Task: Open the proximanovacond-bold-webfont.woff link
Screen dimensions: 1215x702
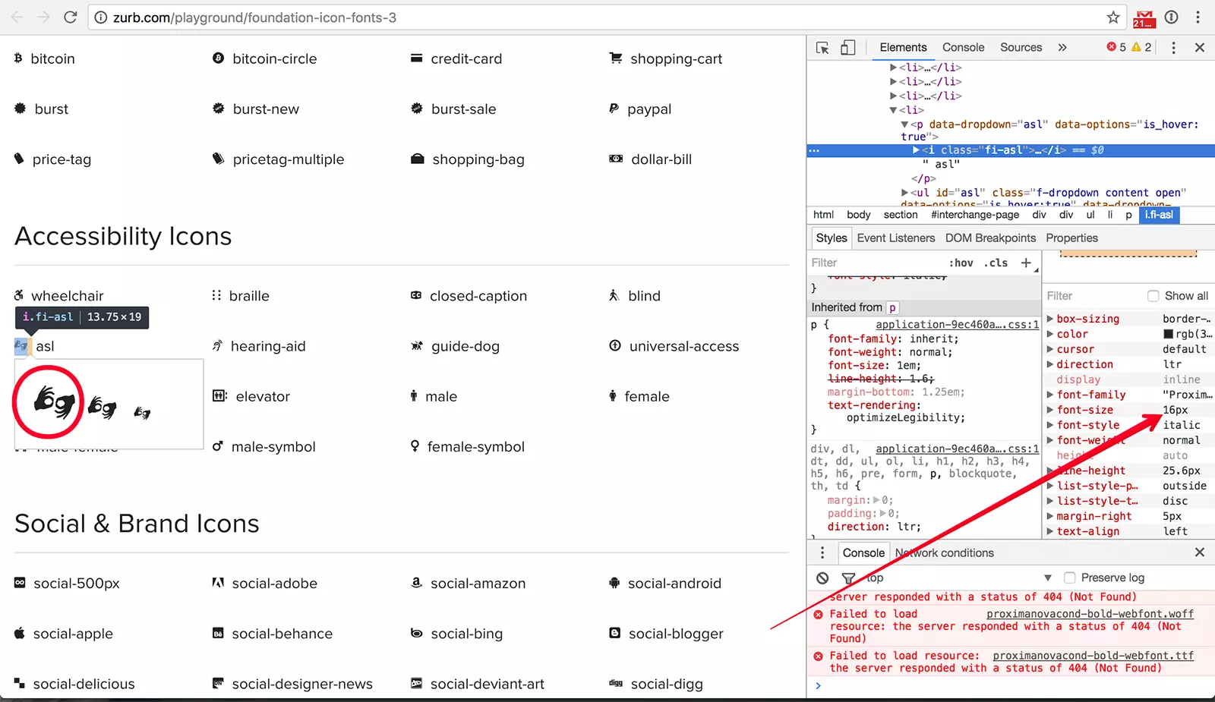Action: (1090, 614)
